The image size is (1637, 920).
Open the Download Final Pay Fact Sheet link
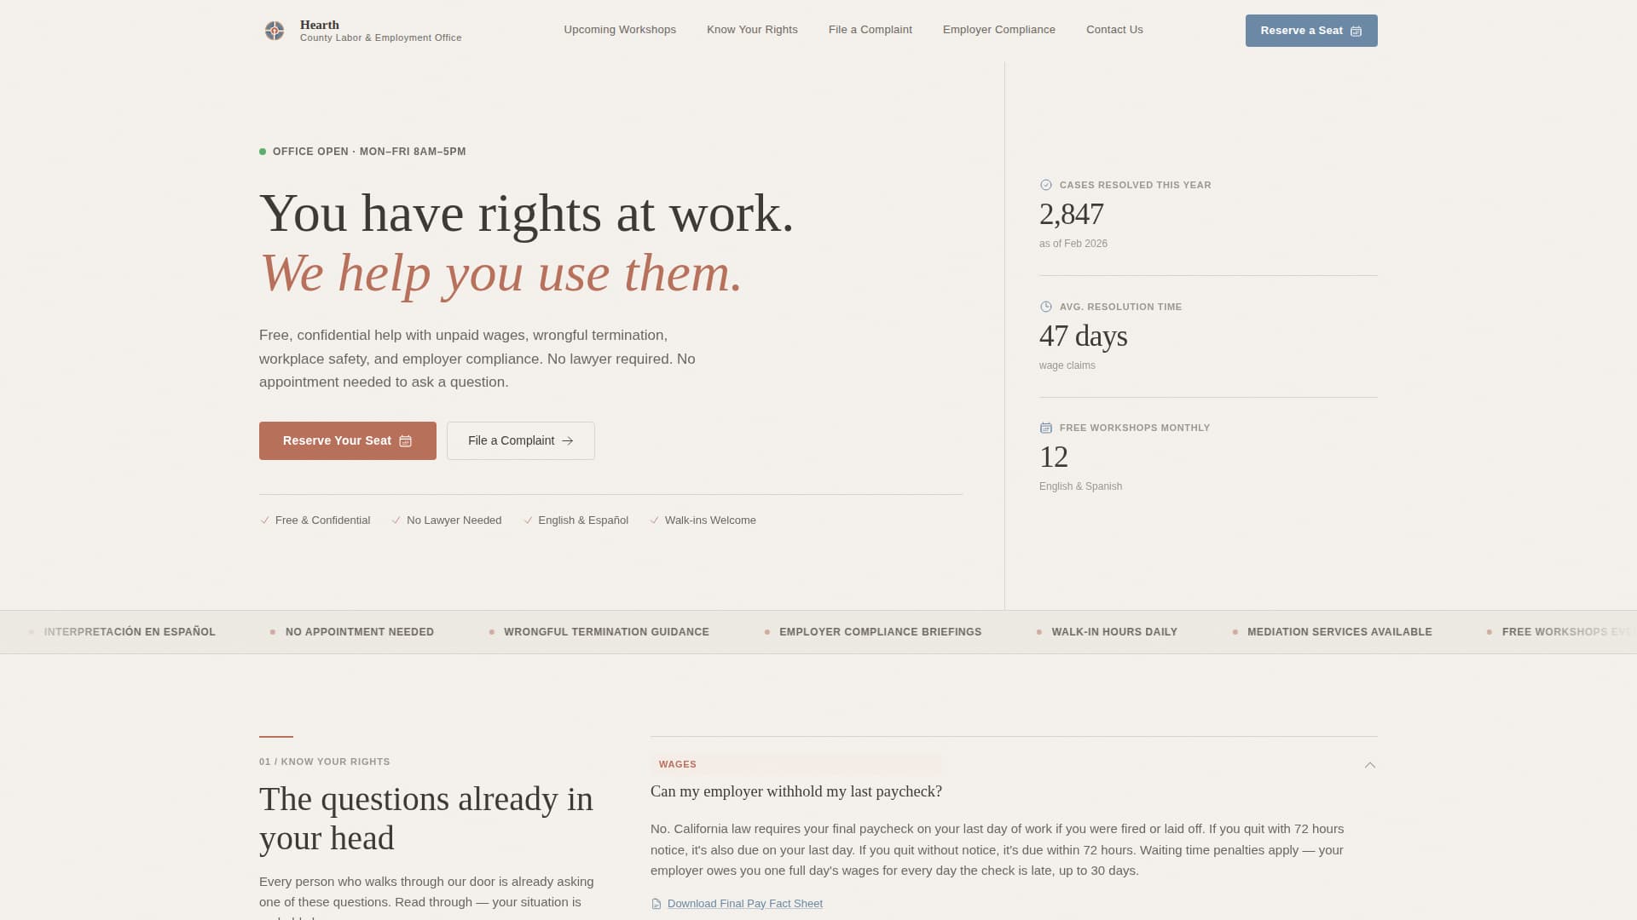744,904
